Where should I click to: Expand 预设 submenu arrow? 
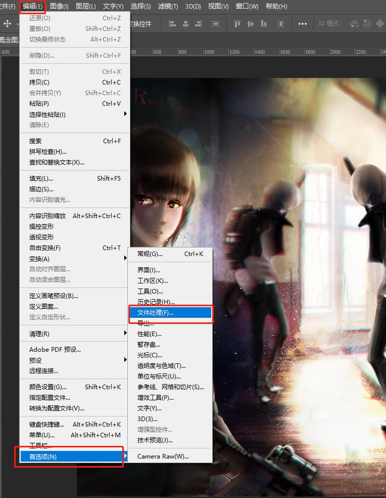coord(125,360)
